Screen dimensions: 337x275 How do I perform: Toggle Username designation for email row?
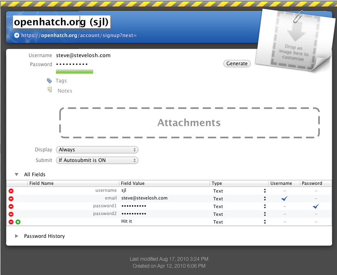click(284, 199)
